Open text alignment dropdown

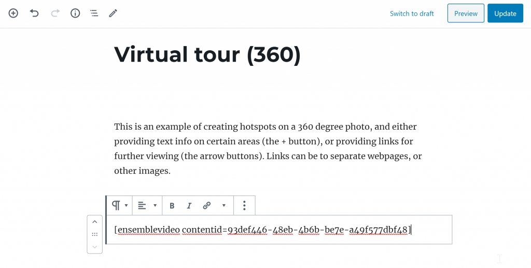click(x=147, y=205)
